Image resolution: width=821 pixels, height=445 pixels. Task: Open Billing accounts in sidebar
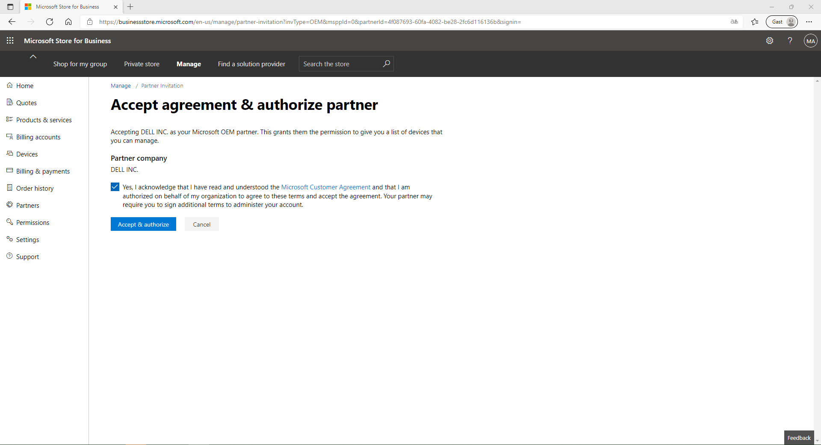38,137
